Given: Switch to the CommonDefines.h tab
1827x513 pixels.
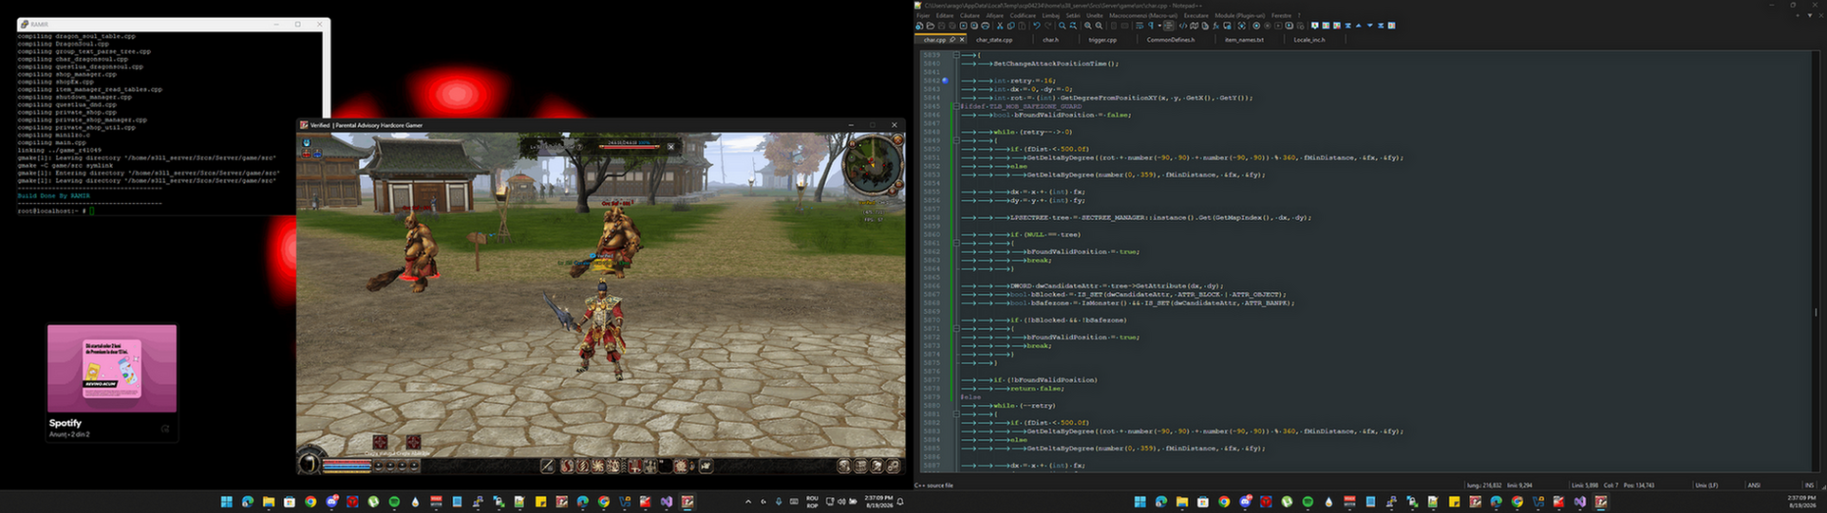Looking at the screenshot, I should pos(1171,40).
